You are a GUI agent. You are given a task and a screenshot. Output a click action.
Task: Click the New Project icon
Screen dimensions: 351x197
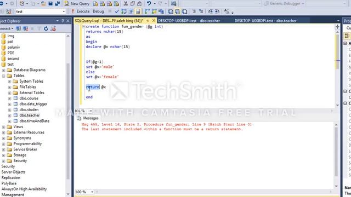click(22, 4)
